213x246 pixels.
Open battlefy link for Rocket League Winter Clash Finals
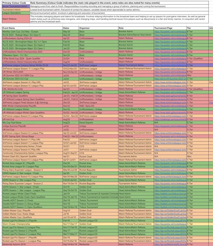click(170, 194)
